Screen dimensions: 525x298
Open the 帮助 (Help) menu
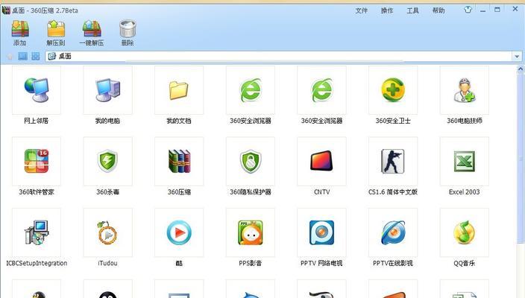(x=438, y=10)
